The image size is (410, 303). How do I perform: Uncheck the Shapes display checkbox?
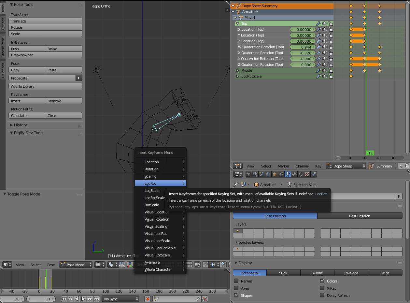[236, 295]
